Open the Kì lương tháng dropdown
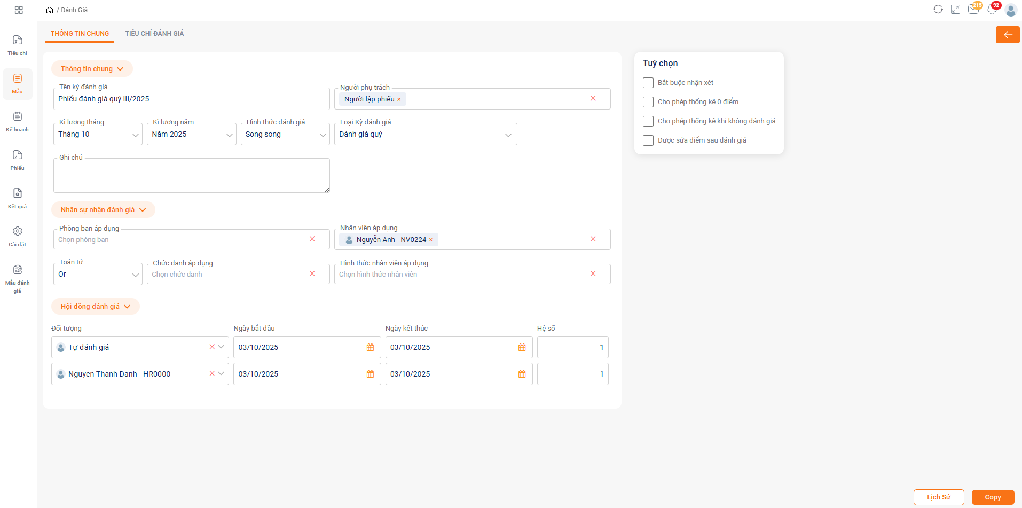Image resolution: width=1022 pixels, height=508 pixels. 98,135
